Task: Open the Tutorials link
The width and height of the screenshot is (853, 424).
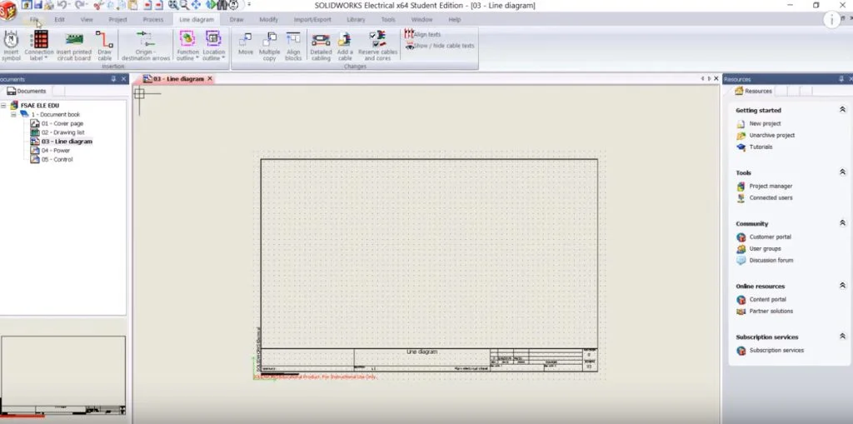Action: pyautogui.click(x=761, y=147)
